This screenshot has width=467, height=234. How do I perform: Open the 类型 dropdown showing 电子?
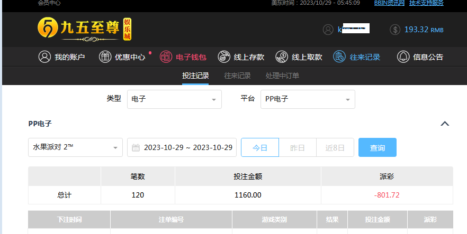tap(174, 99)
